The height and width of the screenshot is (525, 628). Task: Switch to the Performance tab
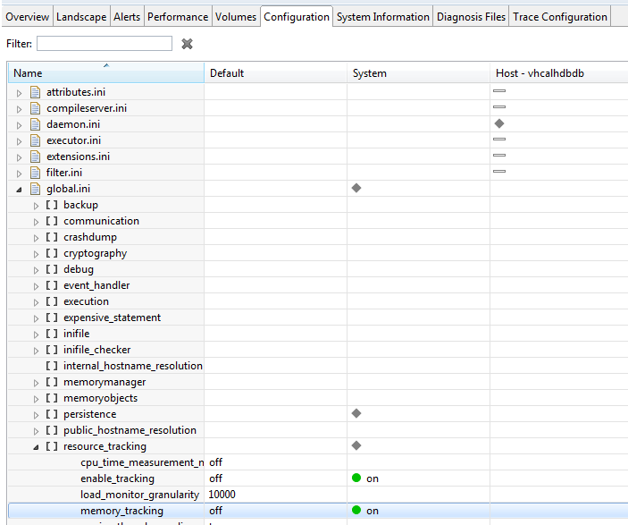177,16
